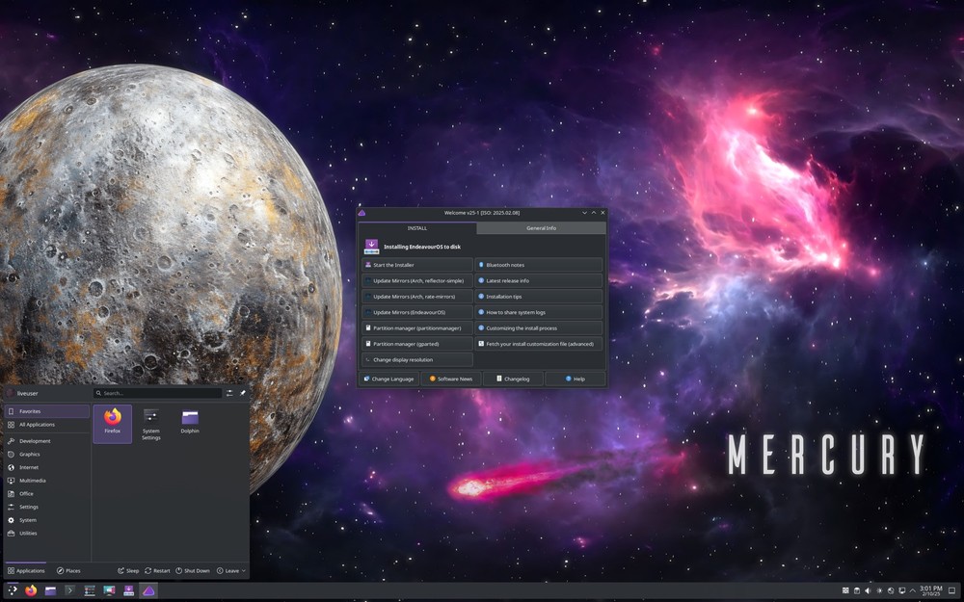Image resolution: width=964 pixels, height=602 pixels.
Task: Click the Start the Installer button
Action: coord(415,264)
